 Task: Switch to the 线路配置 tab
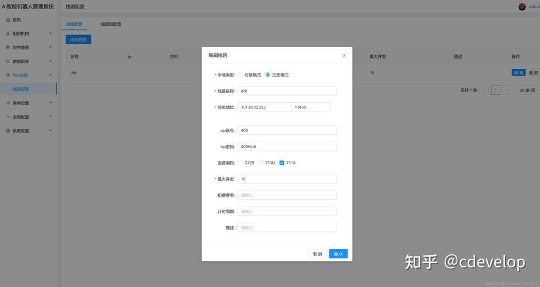point(74,24)
